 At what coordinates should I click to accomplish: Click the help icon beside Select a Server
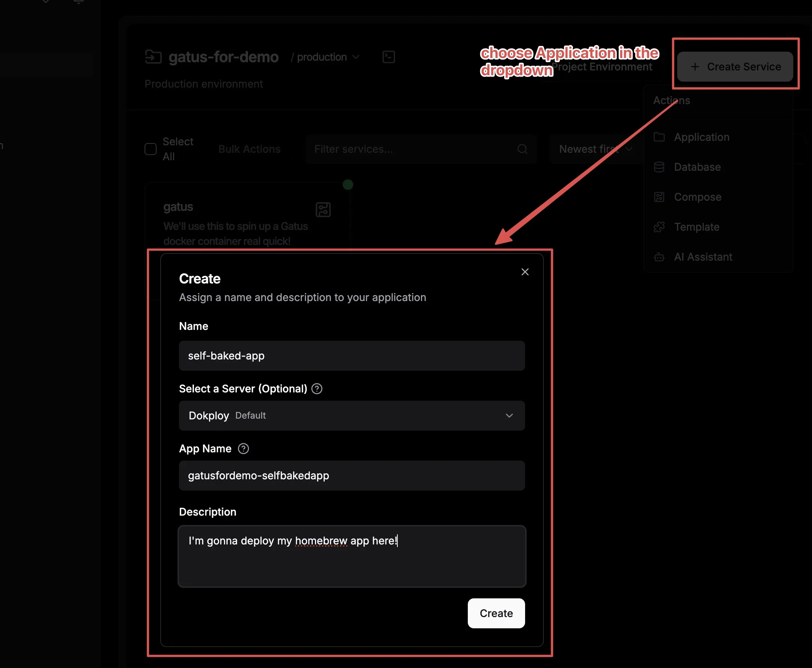point(317,389)
